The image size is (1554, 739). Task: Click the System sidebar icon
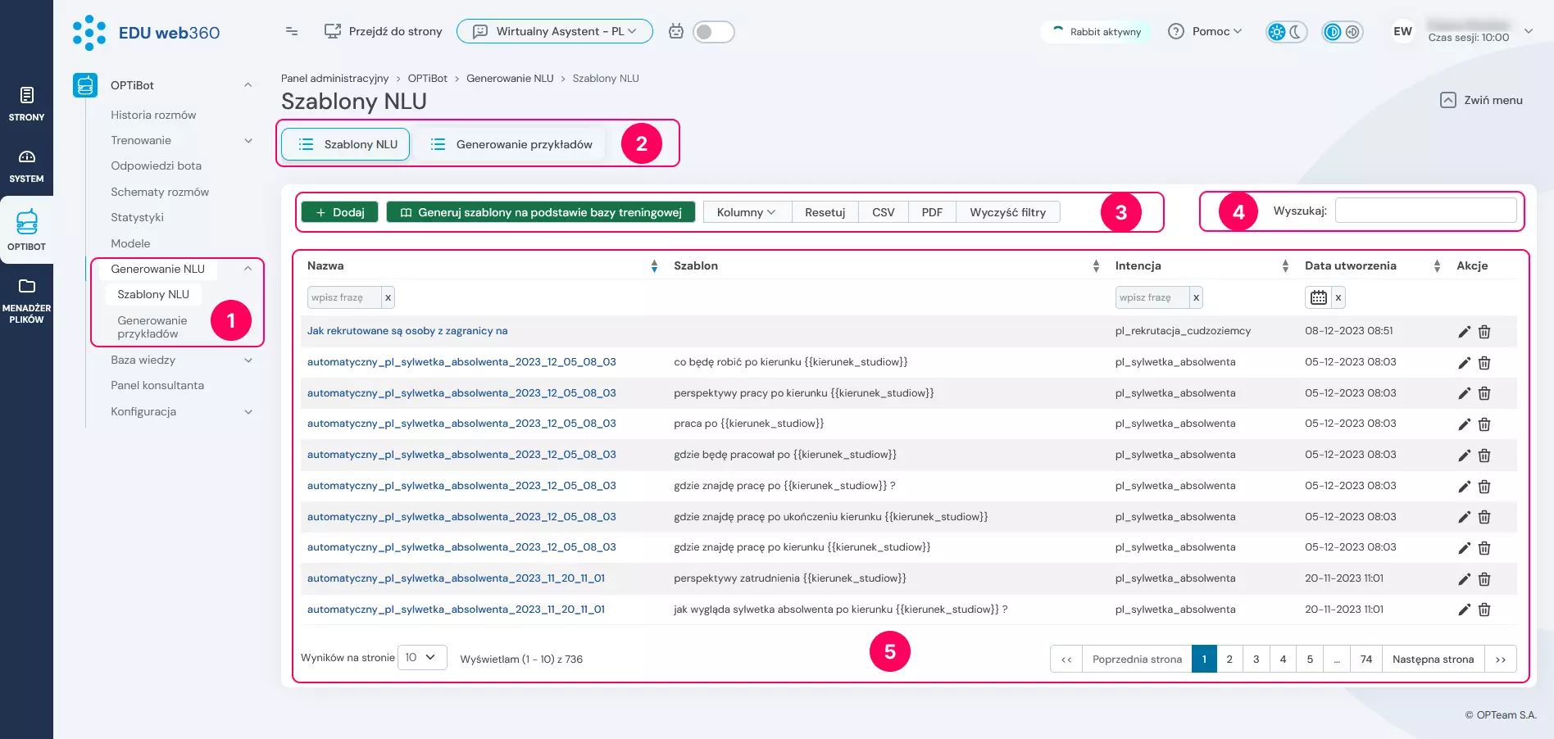click(26, 165)
